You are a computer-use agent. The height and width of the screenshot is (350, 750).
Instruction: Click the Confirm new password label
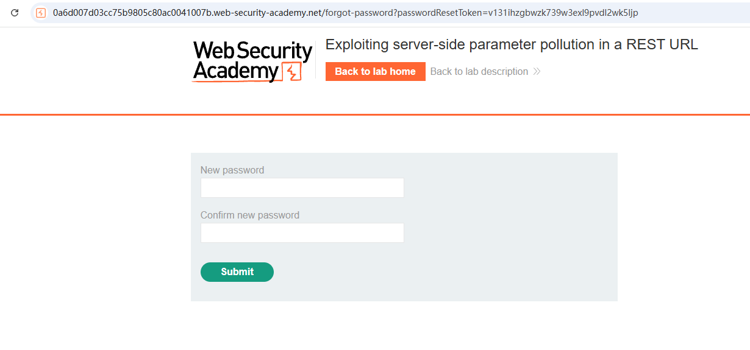250,215
